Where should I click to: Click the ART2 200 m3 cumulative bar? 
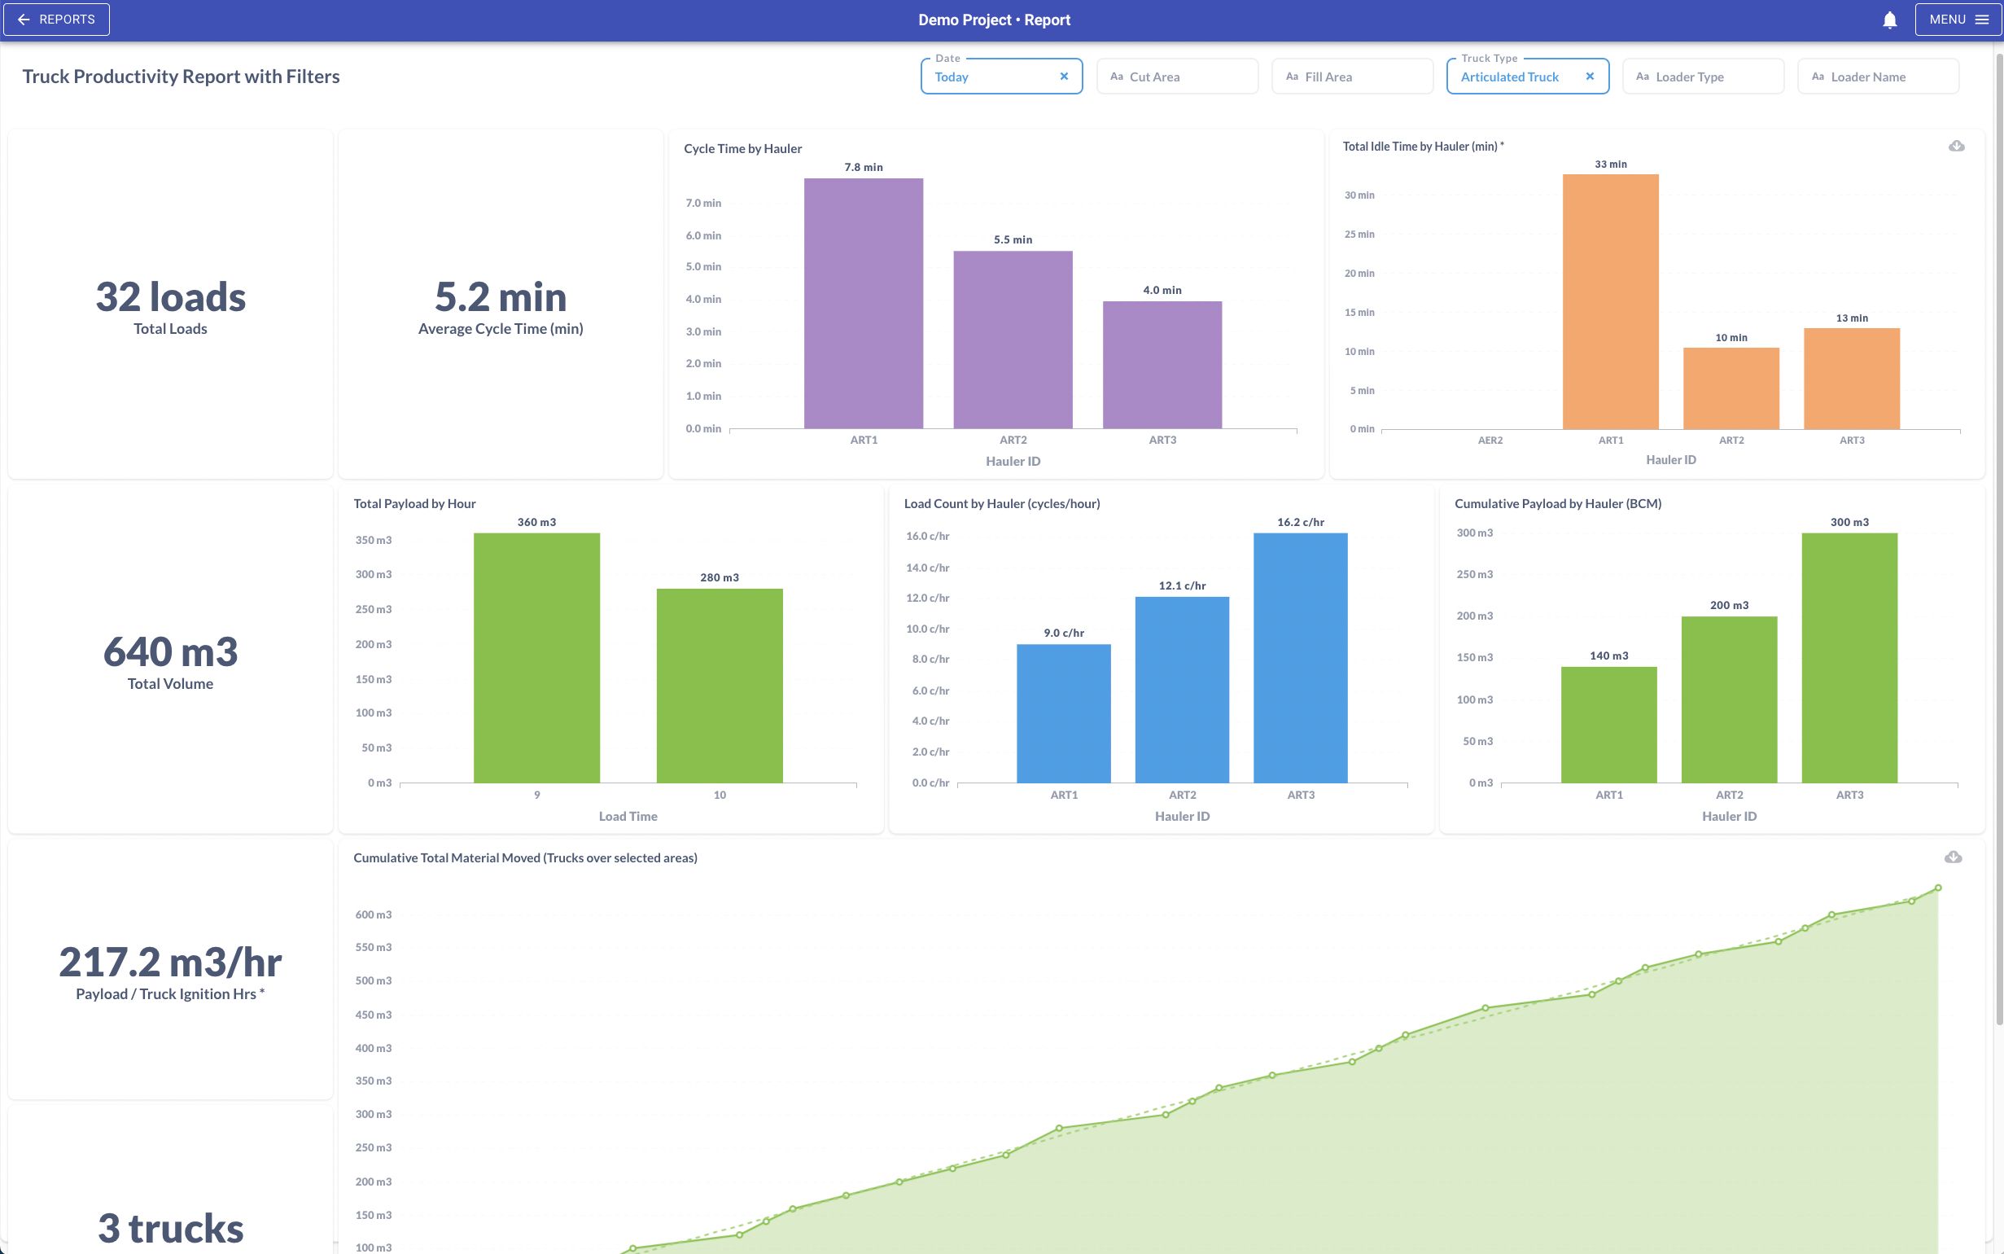click(1729, 699)
